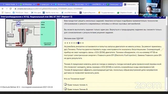Close the Доступ закрыт tab
The height and width of the screenshot is (94, 168).
(86, 4)
